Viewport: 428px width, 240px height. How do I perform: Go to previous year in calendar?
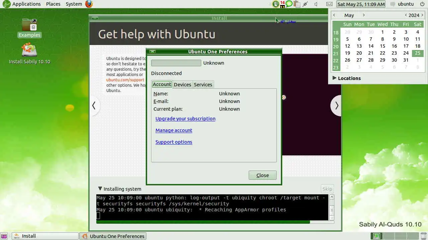pyautogui.click(x=406, y=15)
